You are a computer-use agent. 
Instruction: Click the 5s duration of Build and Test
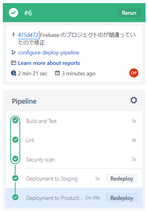(134, 121)
